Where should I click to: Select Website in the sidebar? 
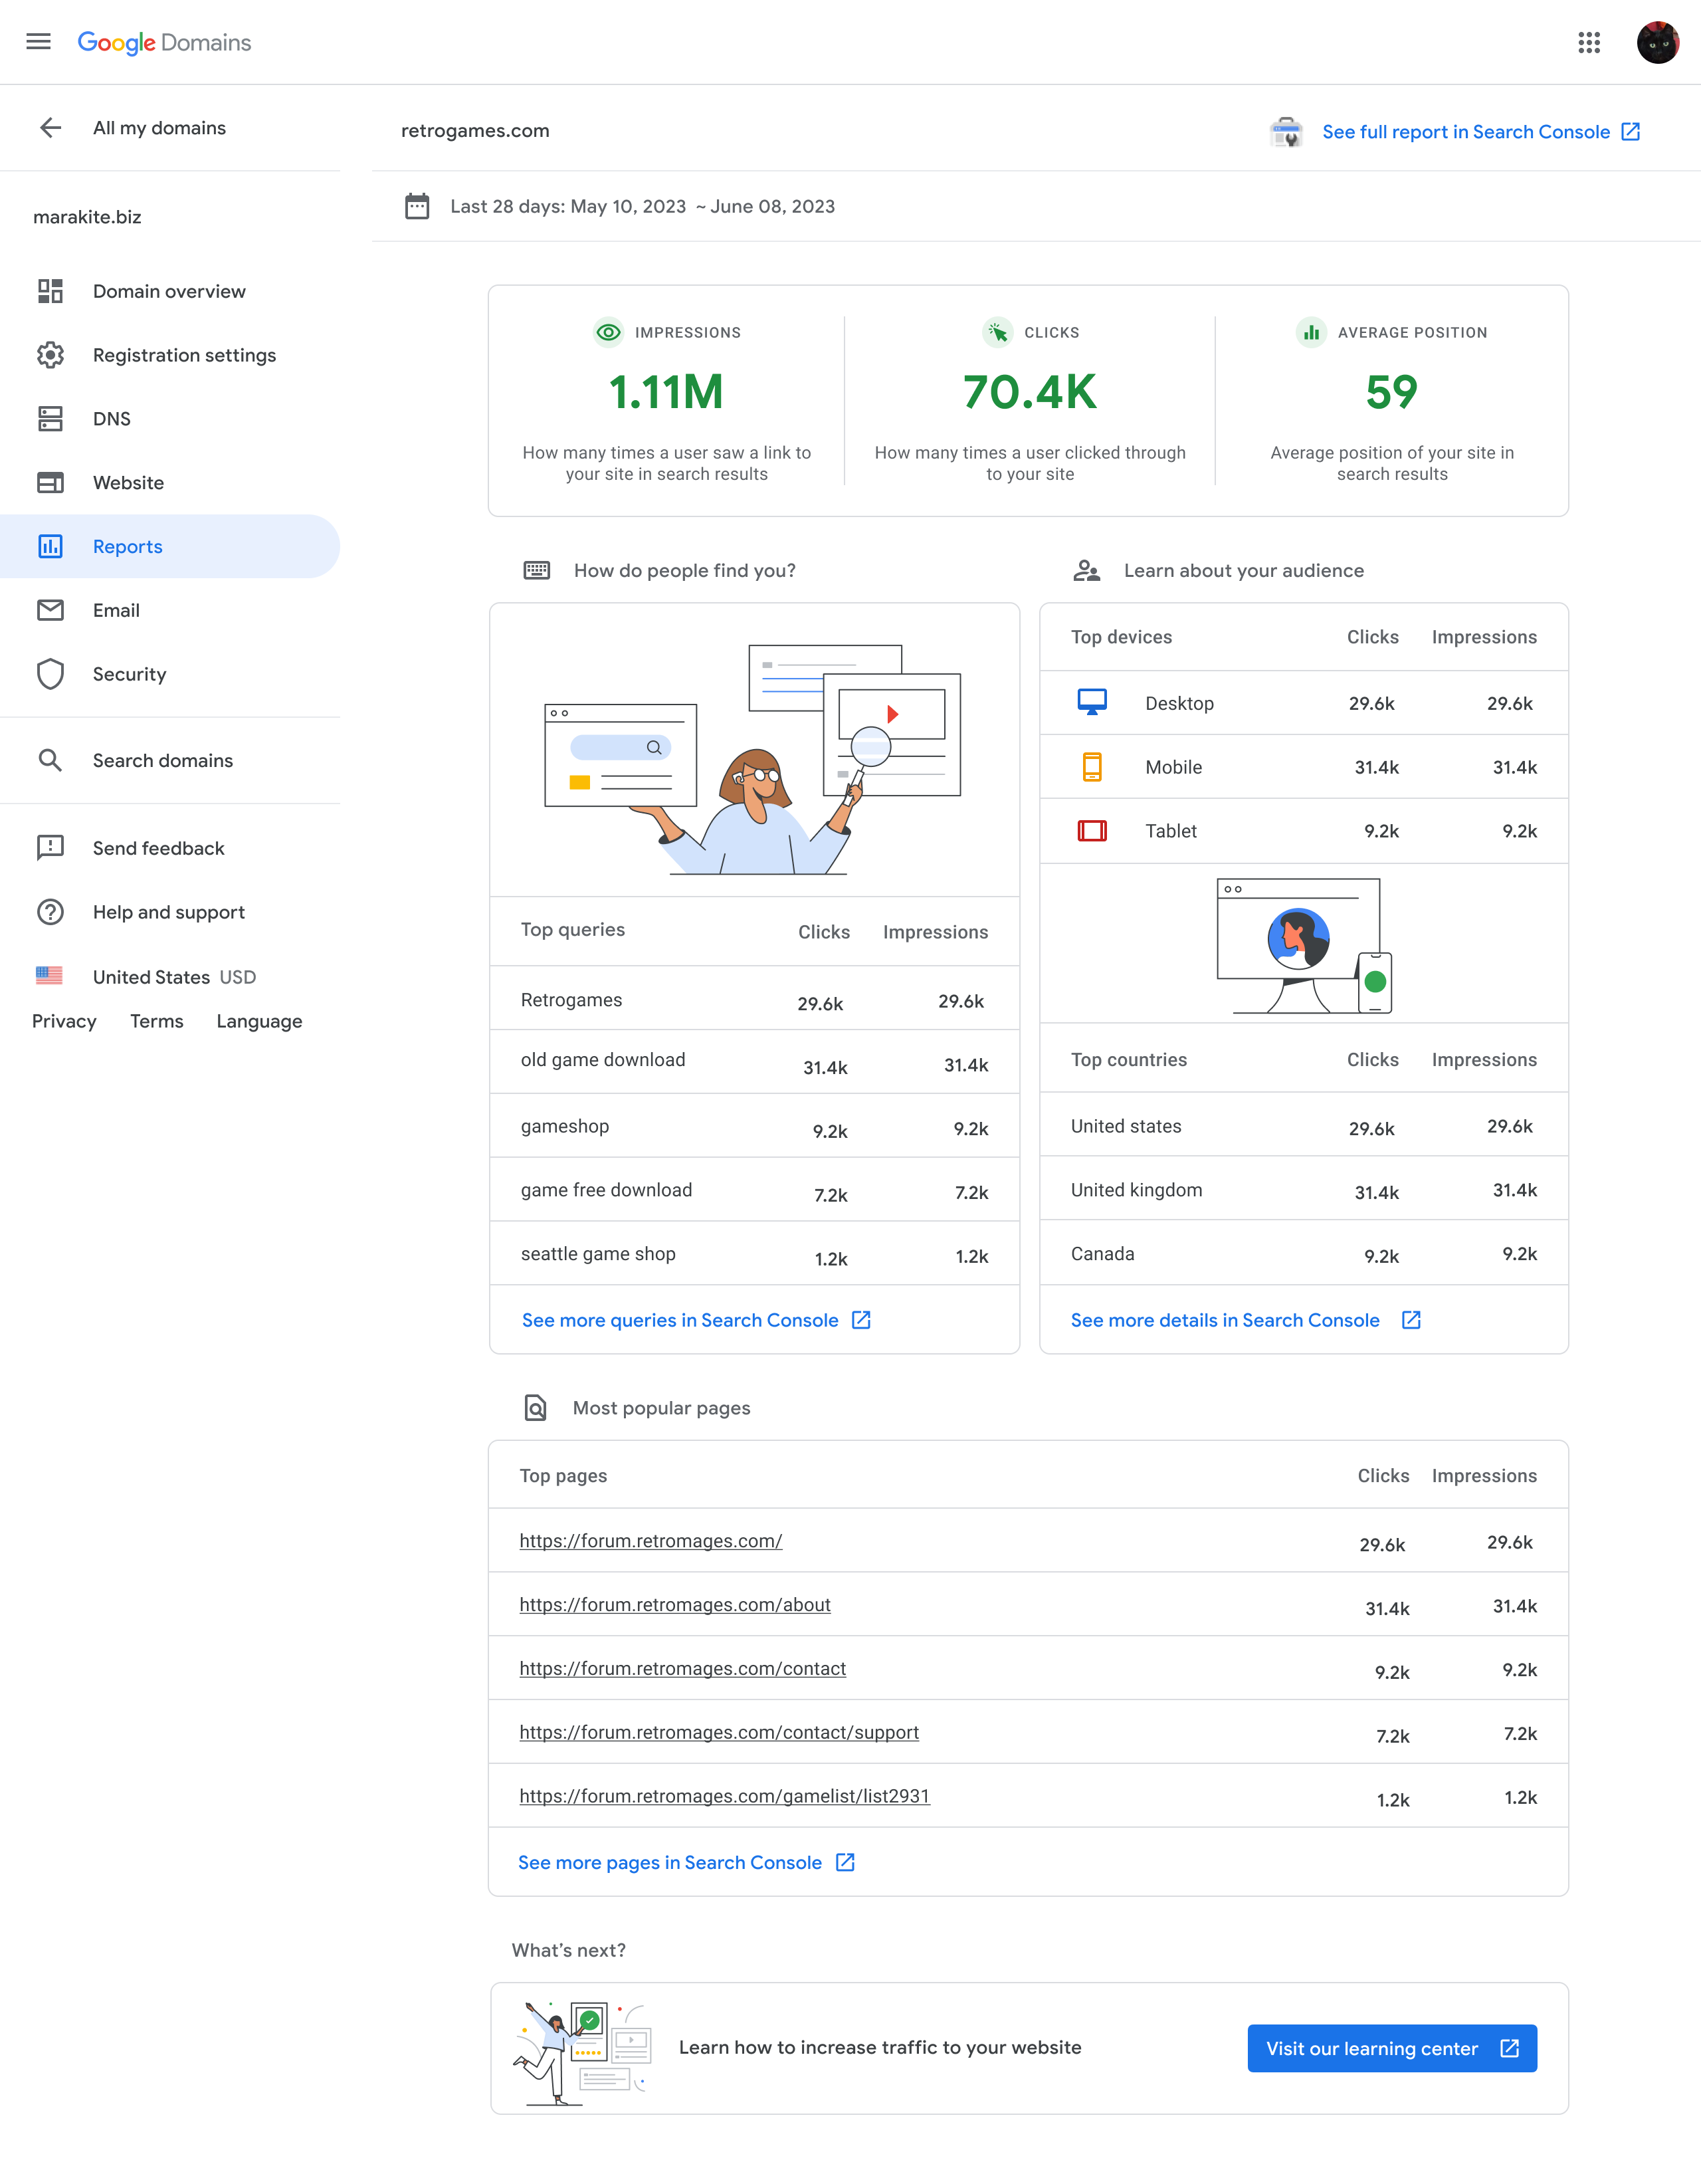(x=170, y=483)
